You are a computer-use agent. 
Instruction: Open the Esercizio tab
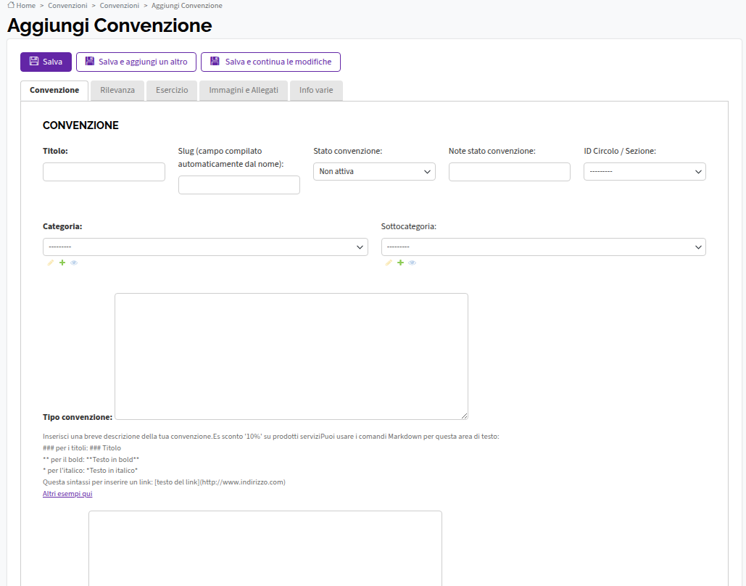coord(172,91)
